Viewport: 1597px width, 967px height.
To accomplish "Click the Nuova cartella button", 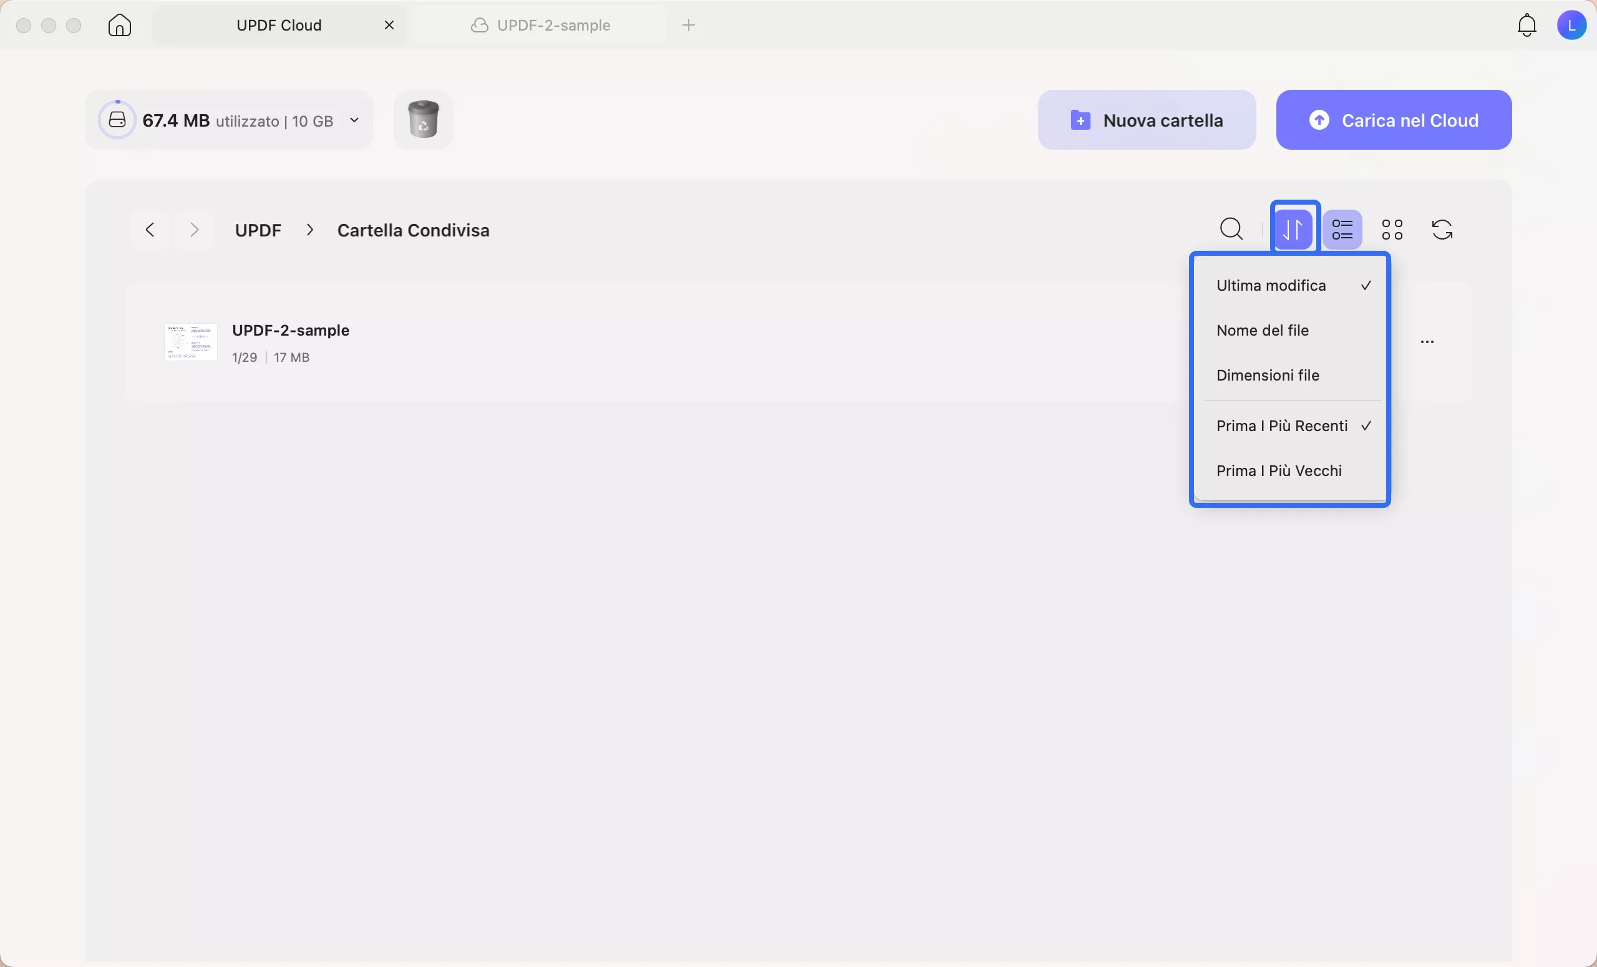I will point(1146,120).
